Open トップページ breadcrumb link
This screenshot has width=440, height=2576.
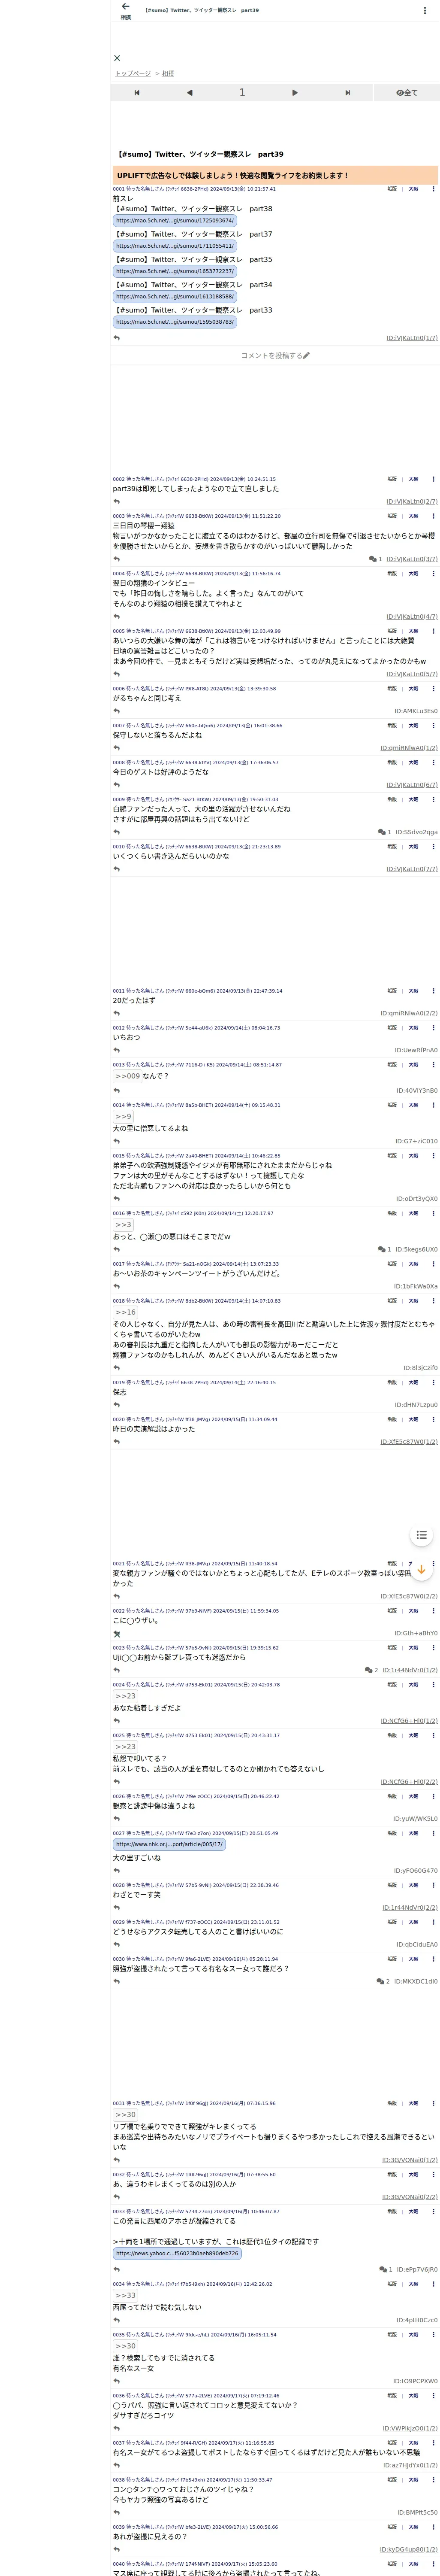(x=132, y=74)
